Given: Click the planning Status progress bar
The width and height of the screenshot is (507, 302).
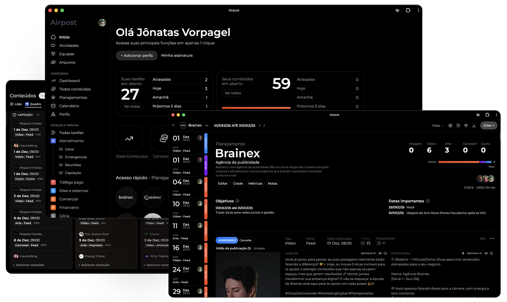Looking at the screenshot, I should pos(465,162).
